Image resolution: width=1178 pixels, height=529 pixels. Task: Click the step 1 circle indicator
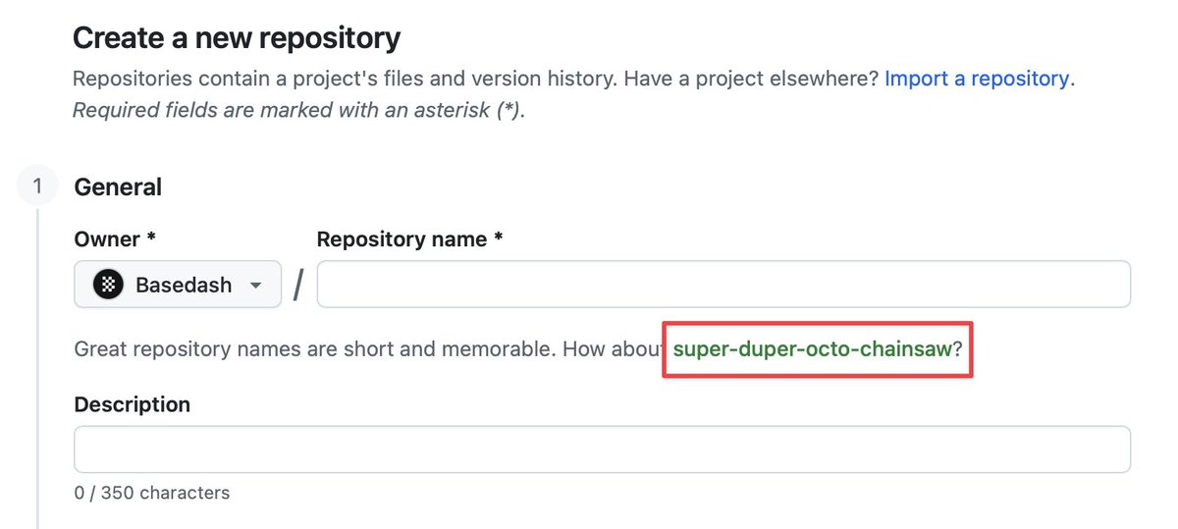click(37, 186)
